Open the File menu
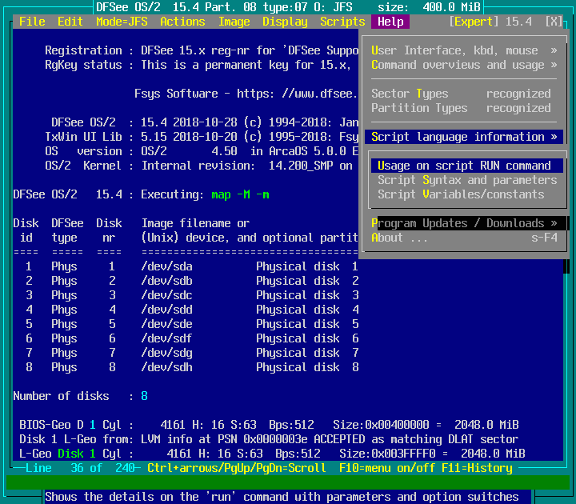This screenshot has width=576, height=504. 32,22
